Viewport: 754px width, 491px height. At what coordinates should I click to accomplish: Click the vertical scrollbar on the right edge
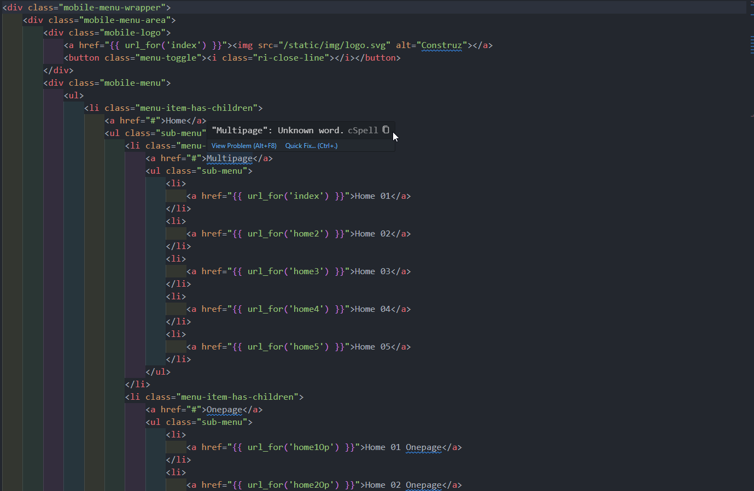pyautogui.click(x=751, y=246)
